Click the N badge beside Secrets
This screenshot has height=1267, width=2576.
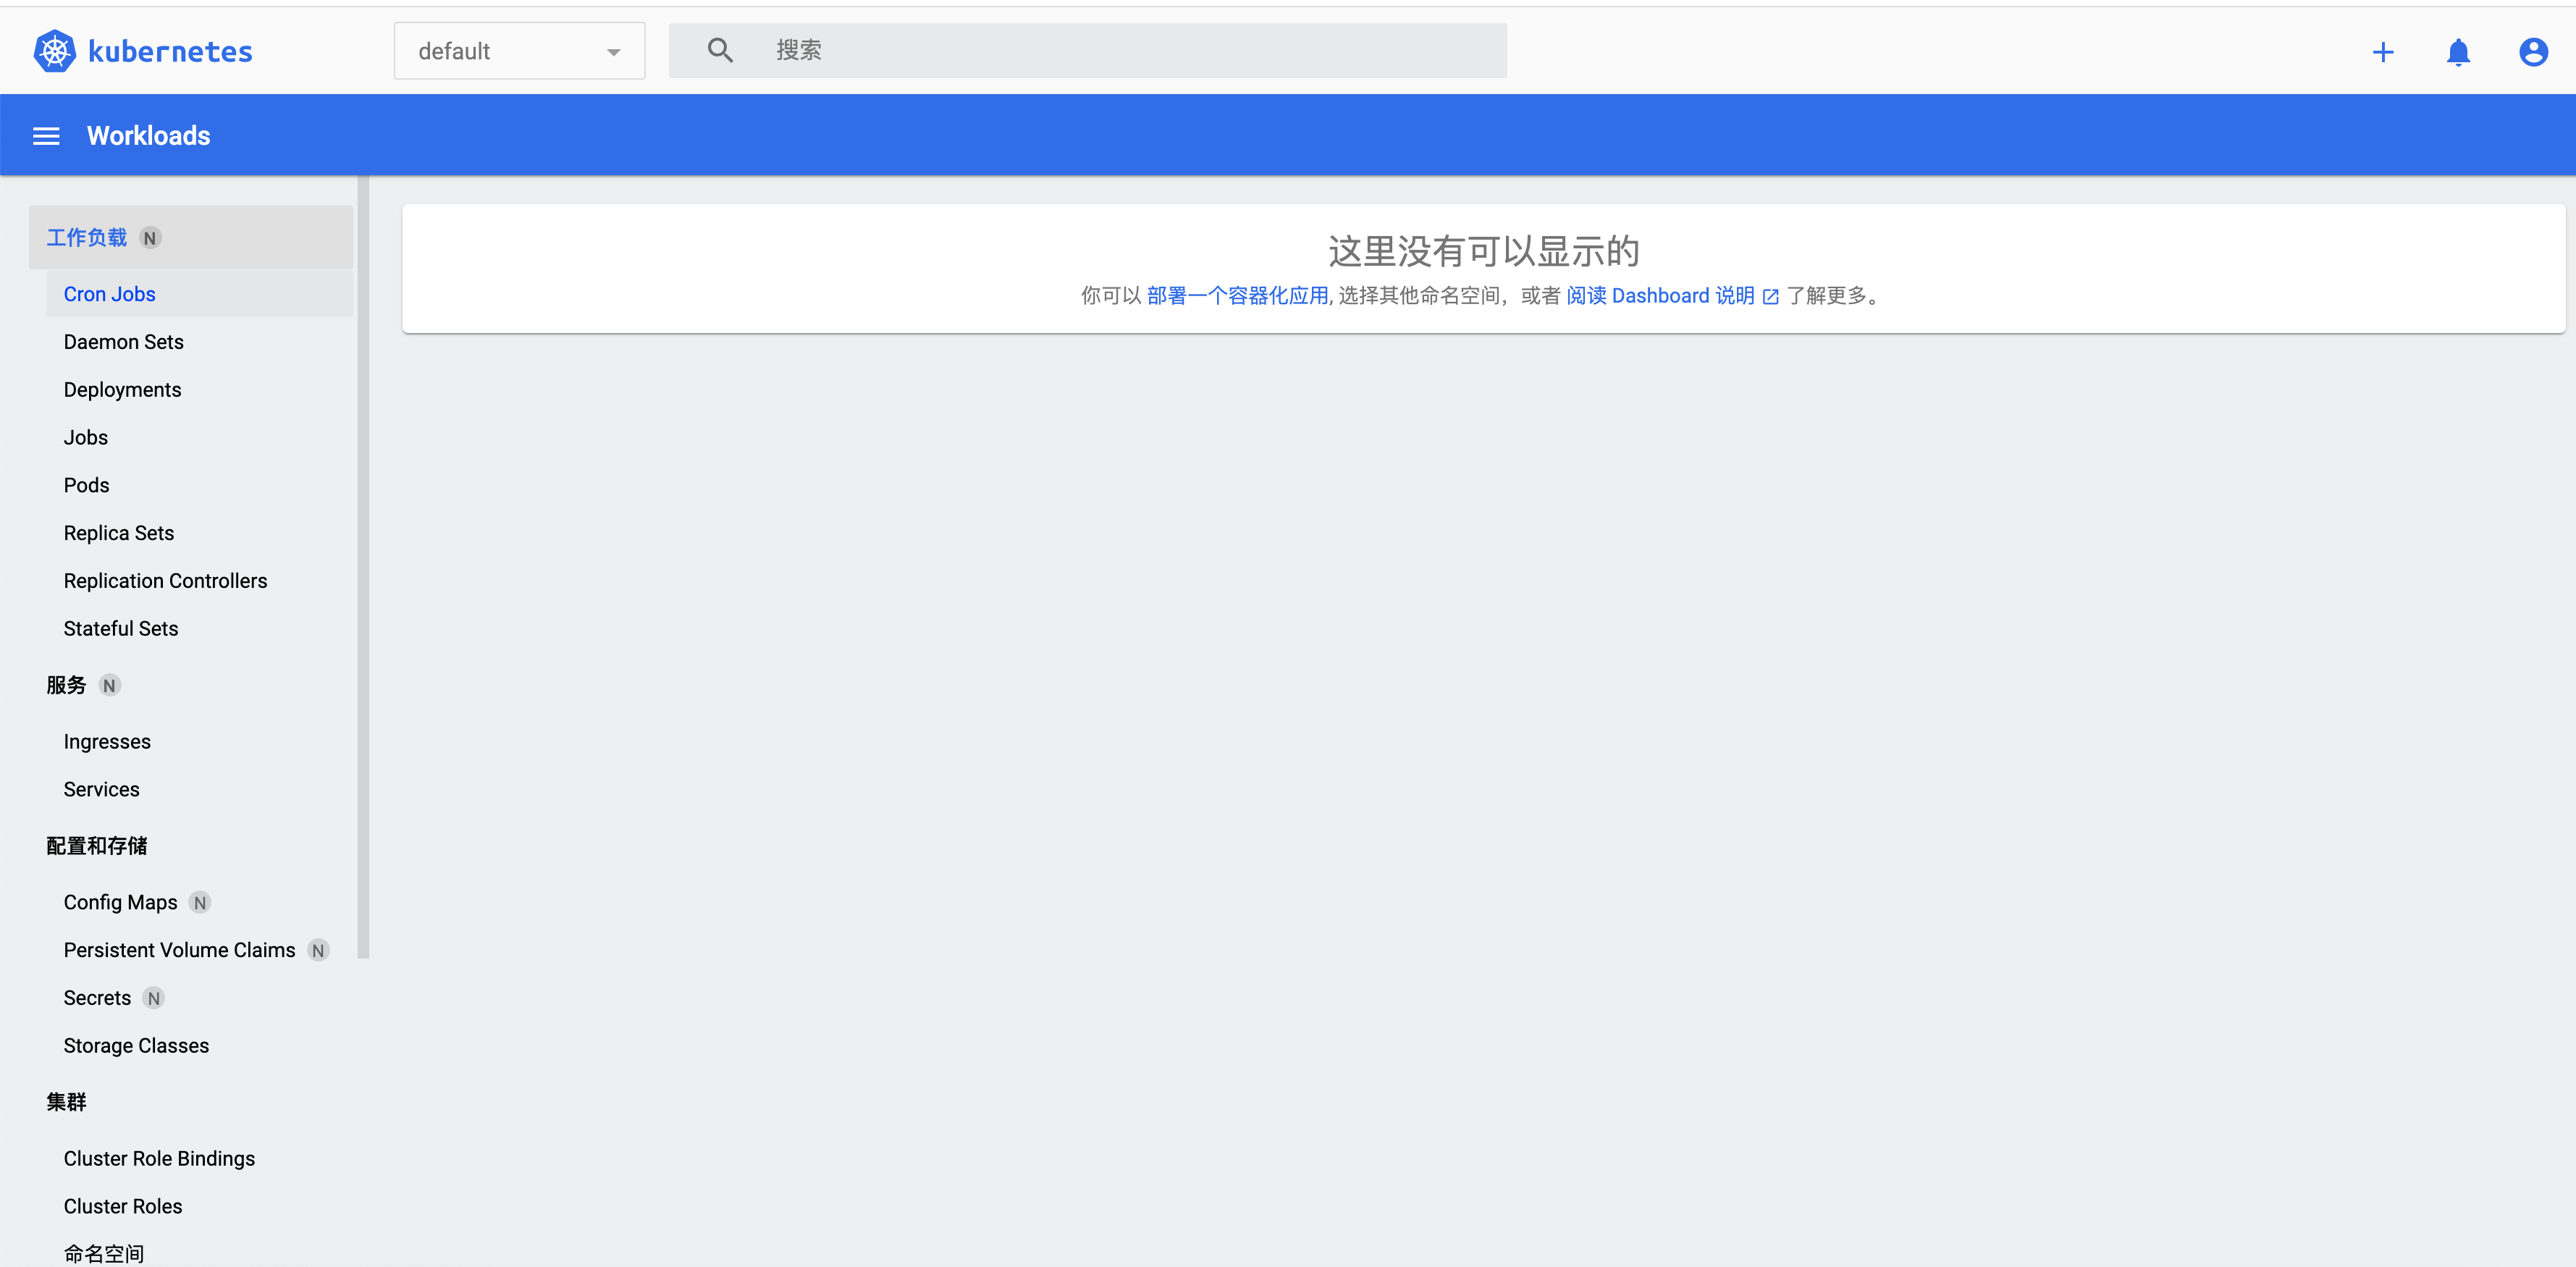click(x=153, y=998)
